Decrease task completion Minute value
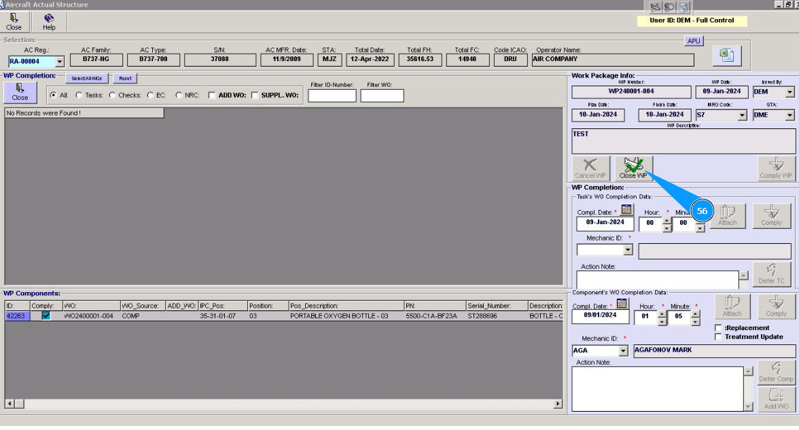 pos(700,228)
